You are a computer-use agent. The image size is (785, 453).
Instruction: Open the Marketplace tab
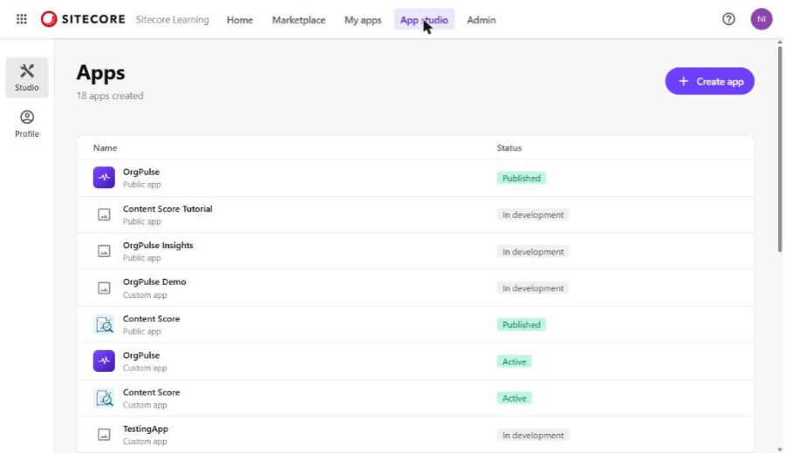click(x=299, y=20)
